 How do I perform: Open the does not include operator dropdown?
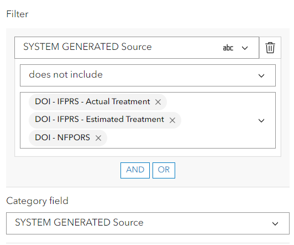[148, 75]
